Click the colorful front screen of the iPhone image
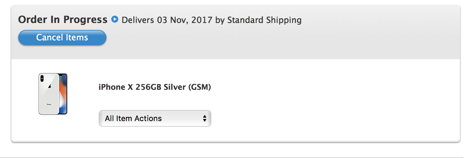This screenshot has width=471, height=158. [63, 93]
